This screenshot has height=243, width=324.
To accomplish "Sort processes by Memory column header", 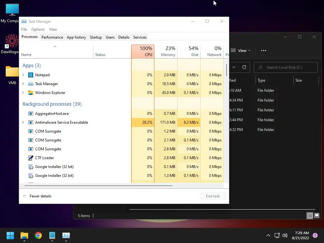I will pyautogui.click(x=166, y=52).
